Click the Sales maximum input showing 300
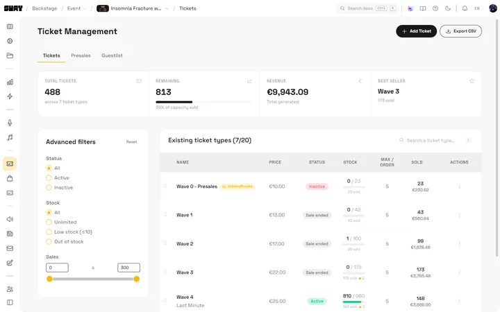The image size is (500, 312). 129,268
